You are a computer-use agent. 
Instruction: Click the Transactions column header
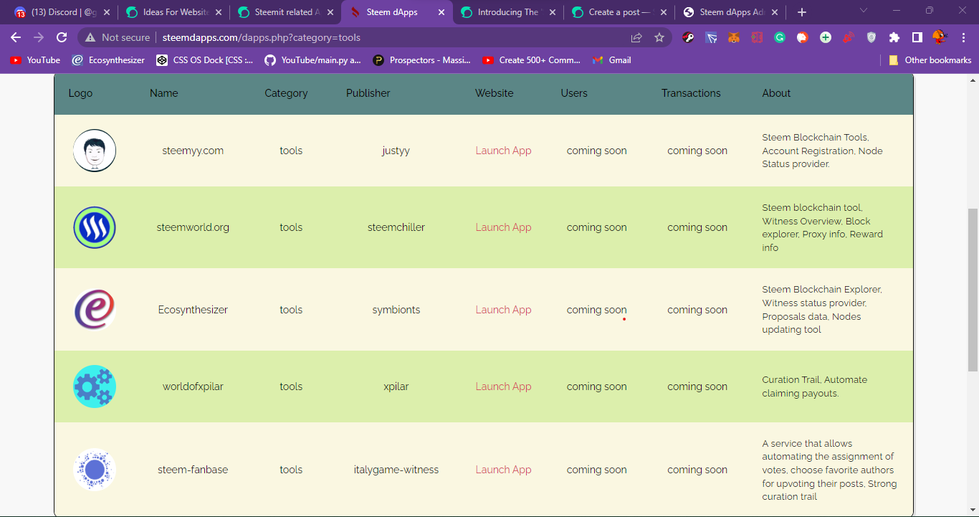pos(691,93)
